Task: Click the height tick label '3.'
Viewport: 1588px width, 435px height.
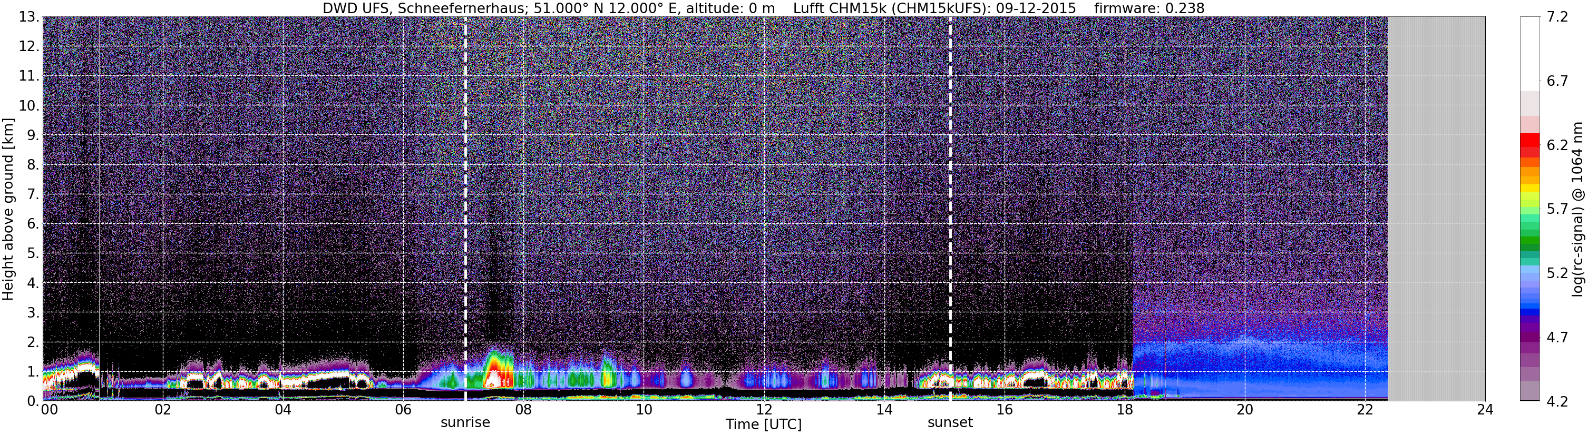Action: tap(33, 313)
